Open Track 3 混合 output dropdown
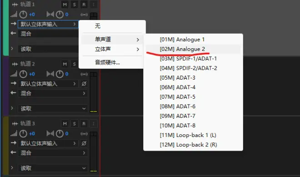The image size is (300, 177). pos(53,153)
